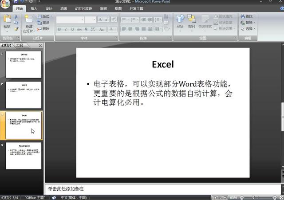Screen dimensions: 284x200
Task: Click Delete (删除) slide button
Action: (x=43, y=28)
